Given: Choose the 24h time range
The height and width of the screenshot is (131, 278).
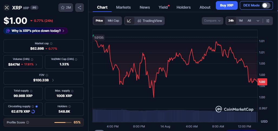Looking at the screenshot, I should pos(231,21).
